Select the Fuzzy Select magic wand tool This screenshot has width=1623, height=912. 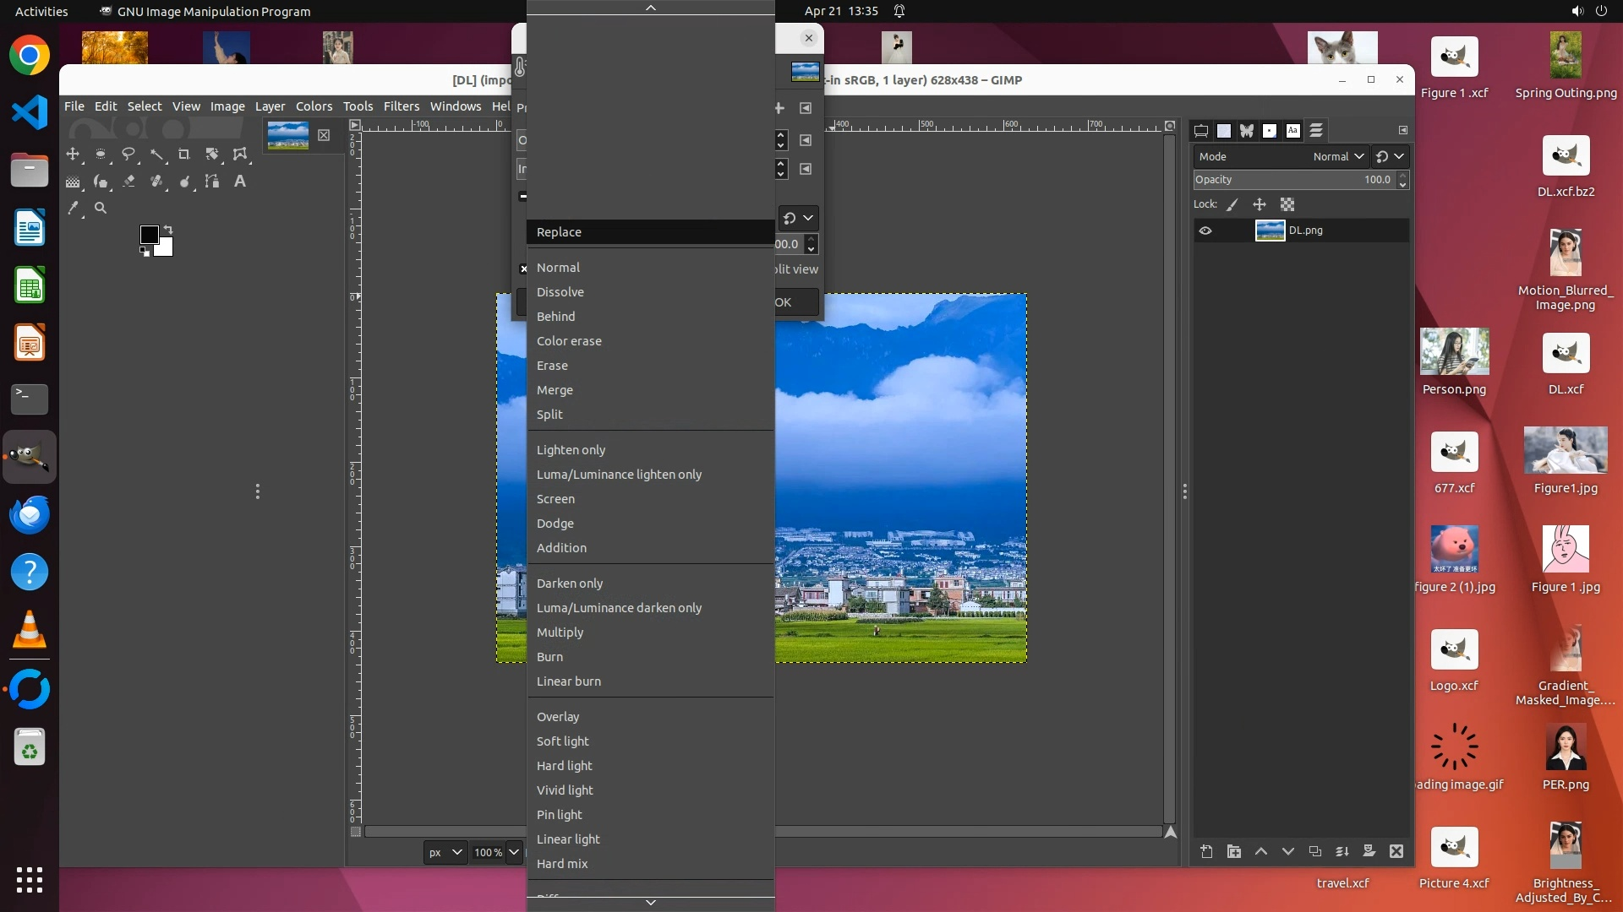157,155
